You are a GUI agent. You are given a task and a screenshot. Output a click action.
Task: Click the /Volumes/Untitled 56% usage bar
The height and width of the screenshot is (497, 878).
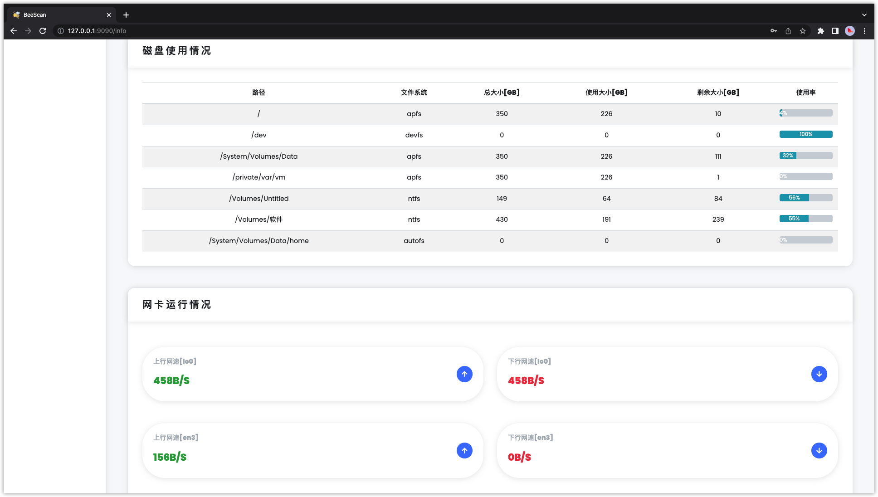click(x=805, y=198)
